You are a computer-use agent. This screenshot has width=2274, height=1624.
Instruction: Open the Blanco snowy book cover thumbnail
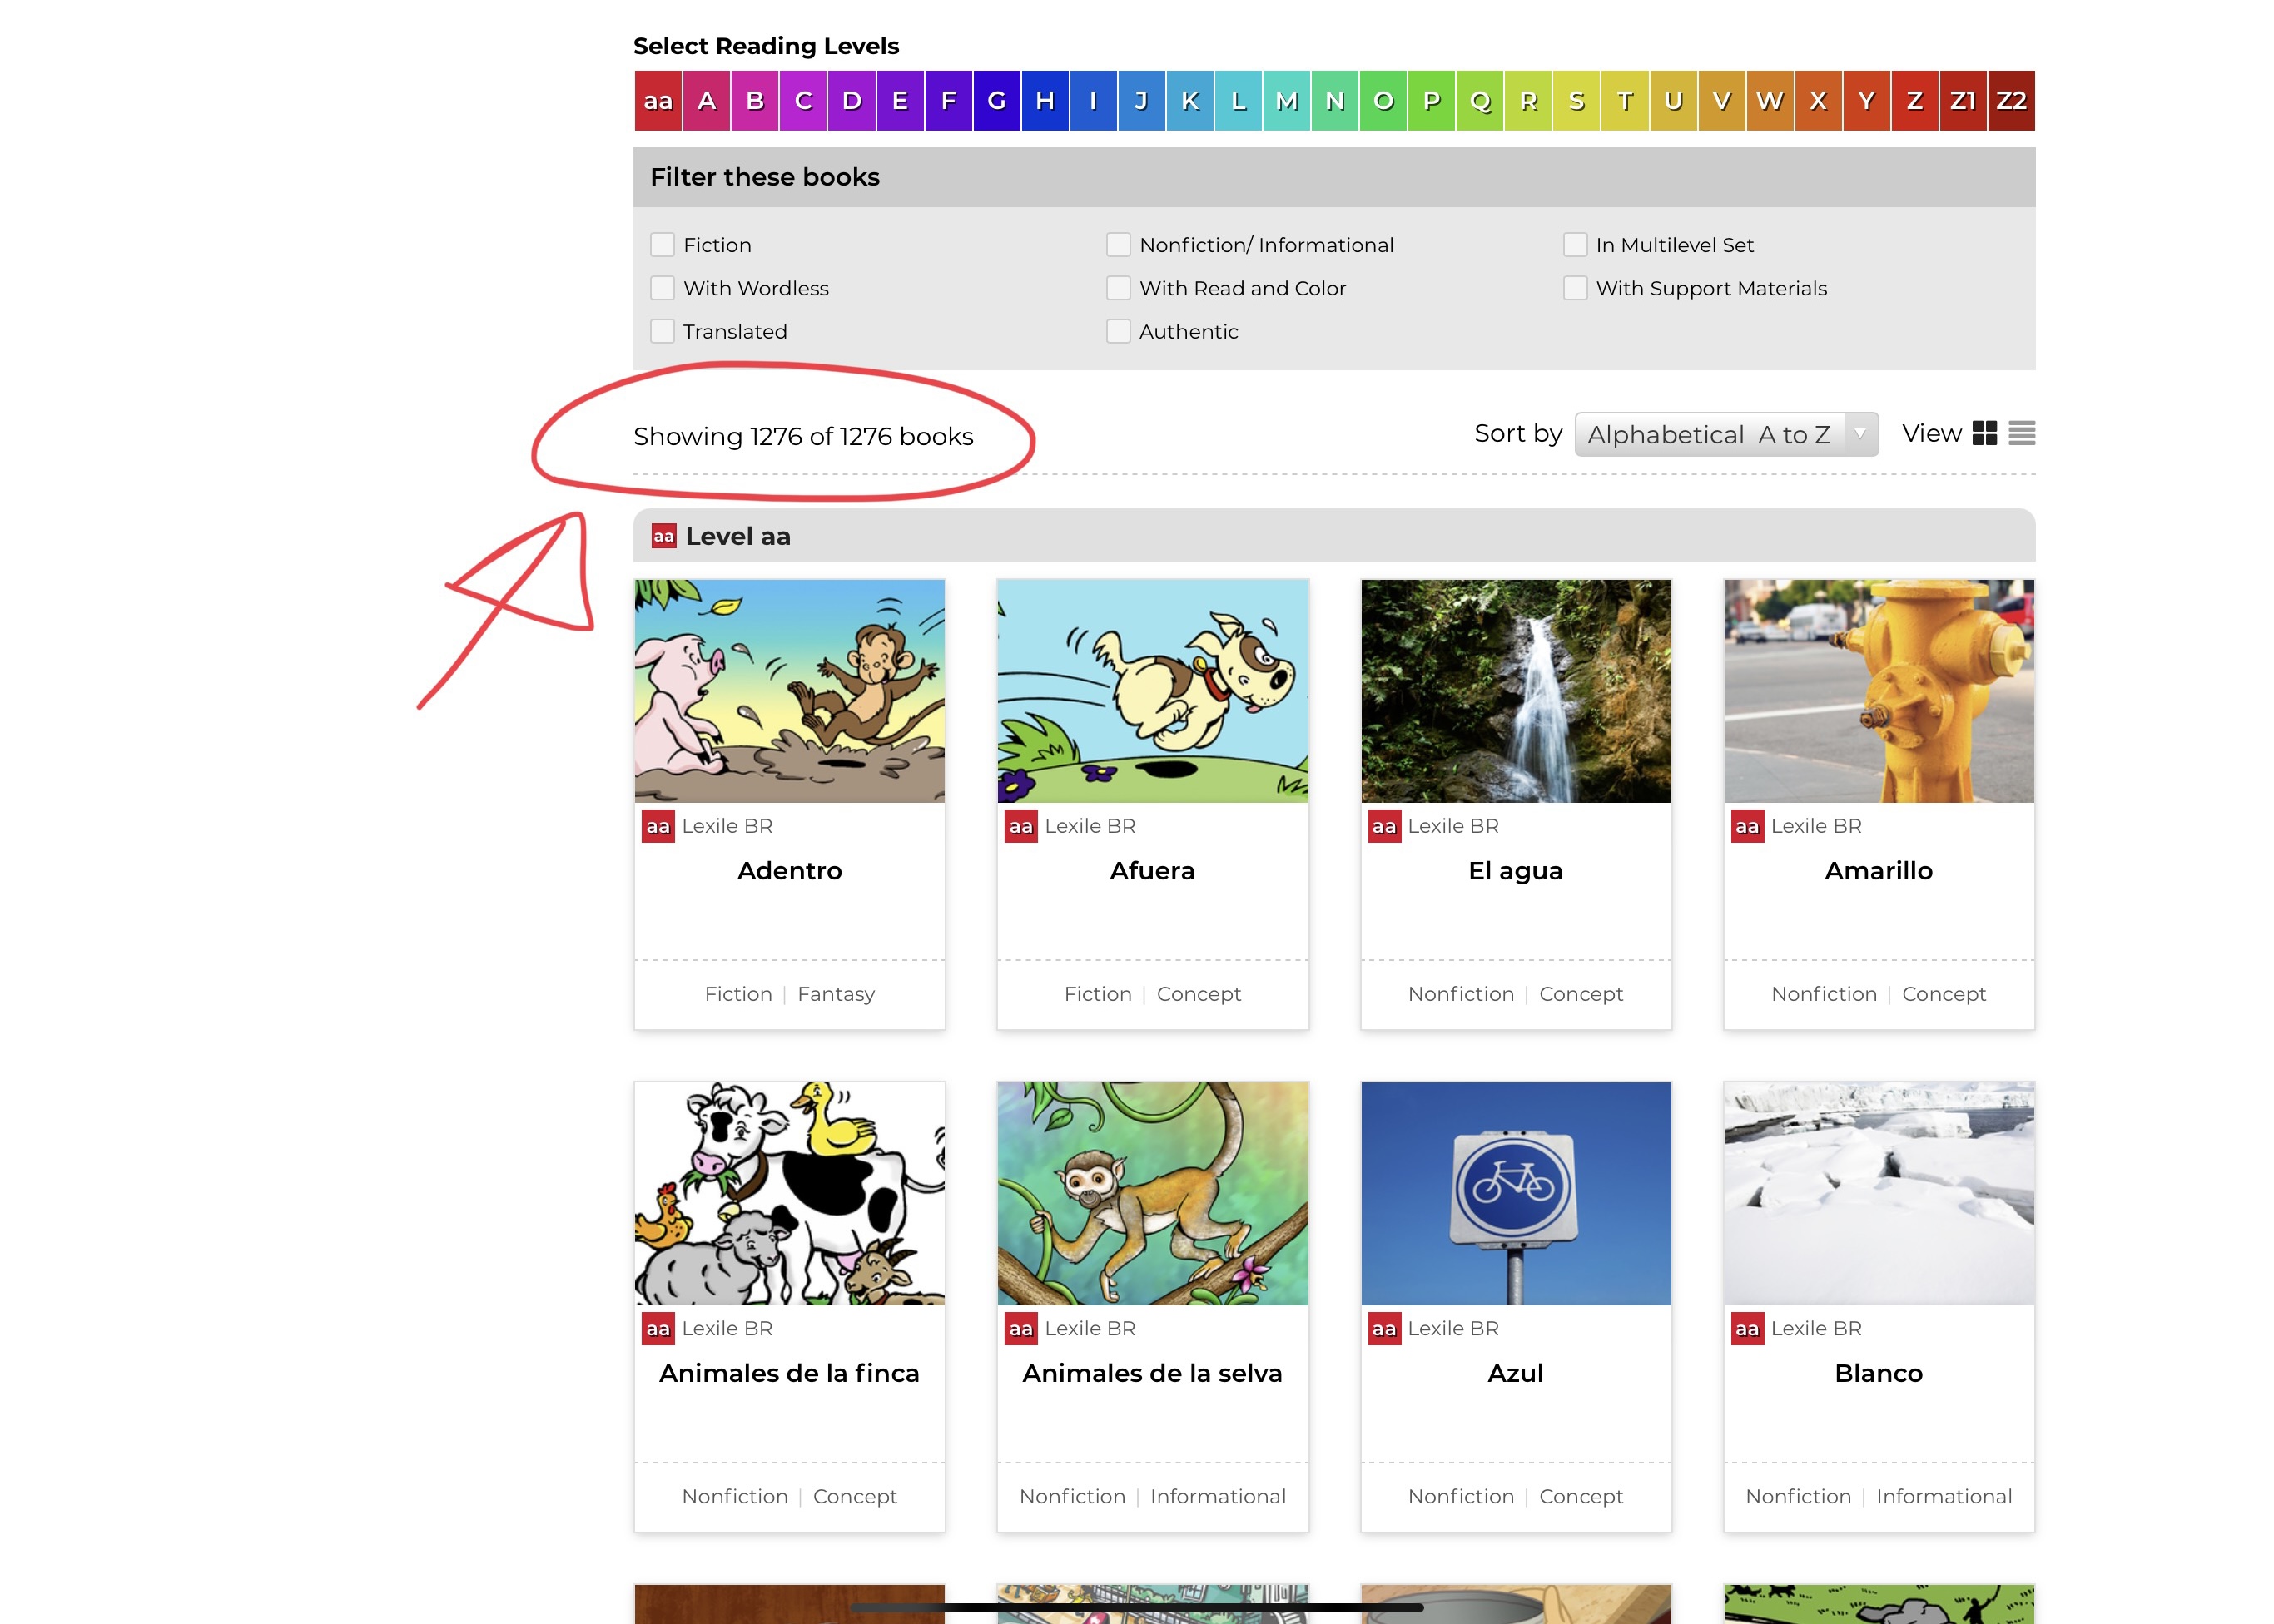point(1878,1192)
